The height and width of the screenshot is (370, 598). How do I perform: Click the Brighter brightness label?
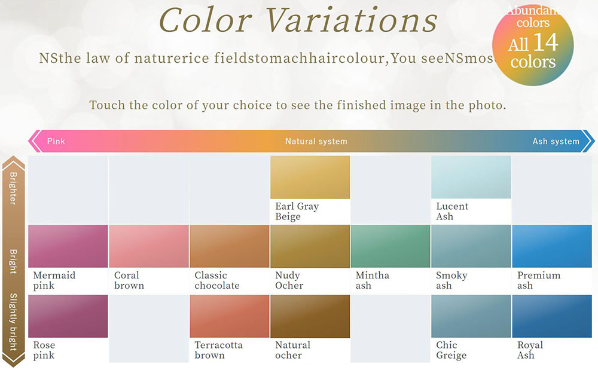point(13,188)
